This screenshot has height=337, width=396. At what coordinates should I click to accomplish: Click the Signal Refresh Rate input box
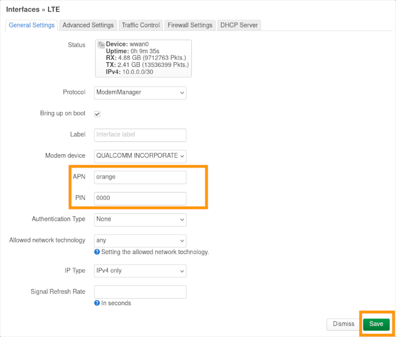pyautogui.click(x=140, y=292)
